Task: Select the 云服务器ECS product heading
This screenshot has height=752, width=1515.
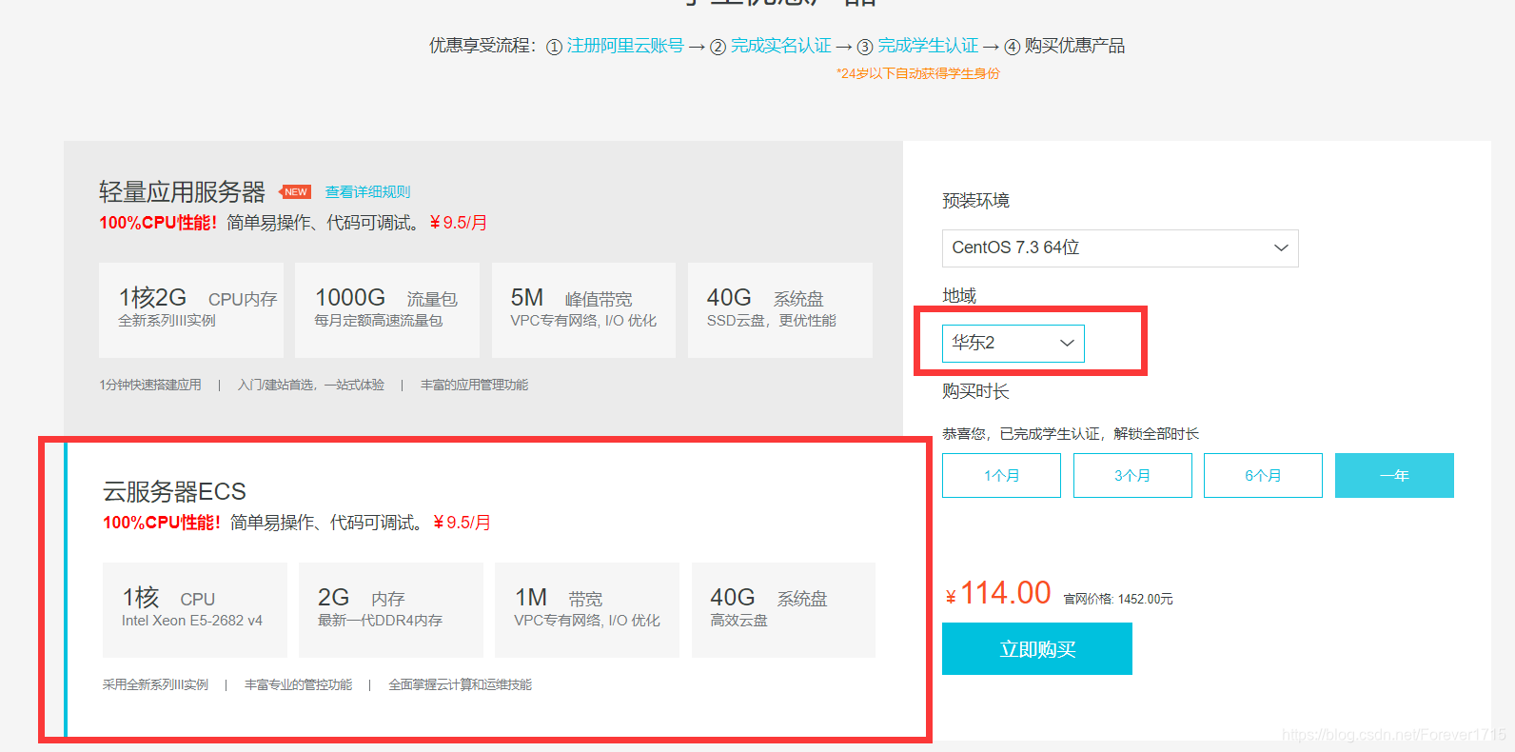Action: point(174,492)
